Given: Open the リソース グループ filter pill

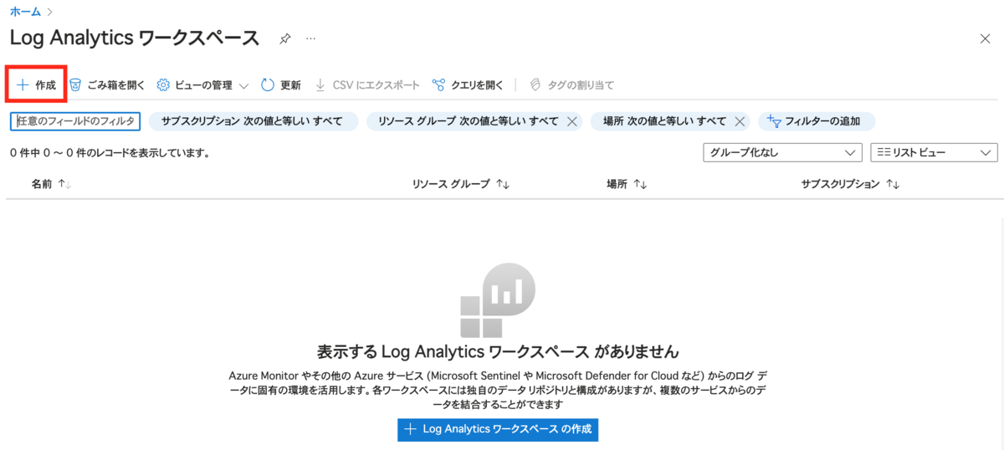Looking at the screenshot, I should tap(468, 121).
